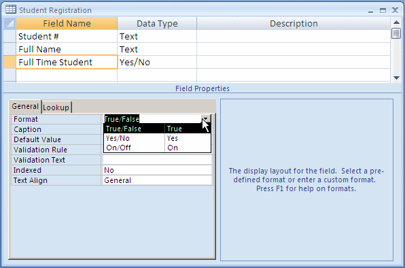This screenshot has height=268, width=405.
Task: Click the table datasheet icon in title bar
Action: (11, 10)
